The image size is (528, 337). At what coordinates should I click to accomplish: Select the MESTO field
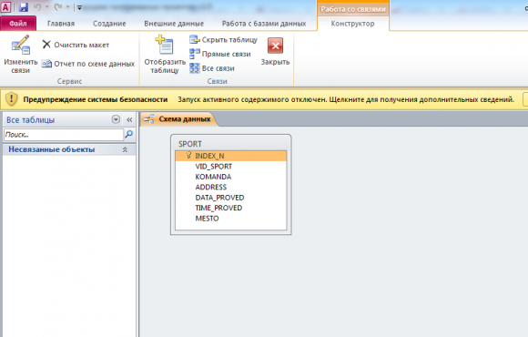(x=207, y=219)
